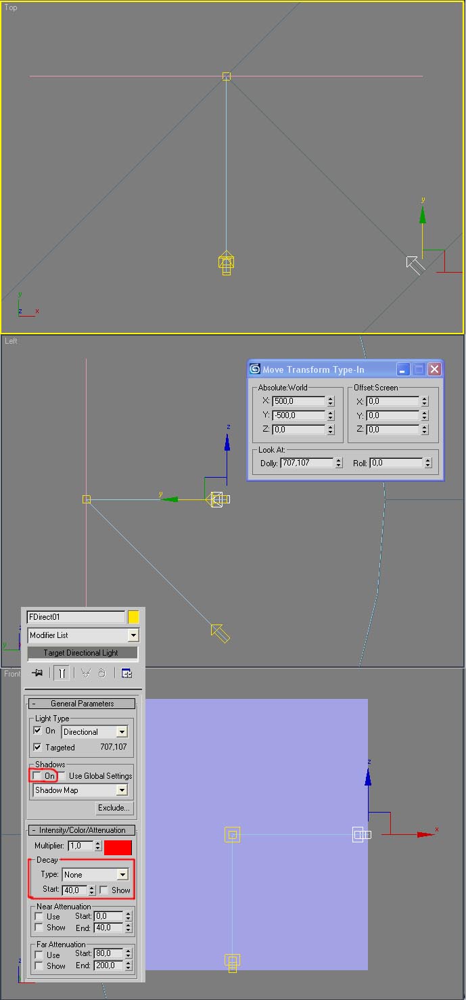Viewport: 466px width, 1000px height.
Task: Toggle Show End Result icon
Action: pos(62,673)
